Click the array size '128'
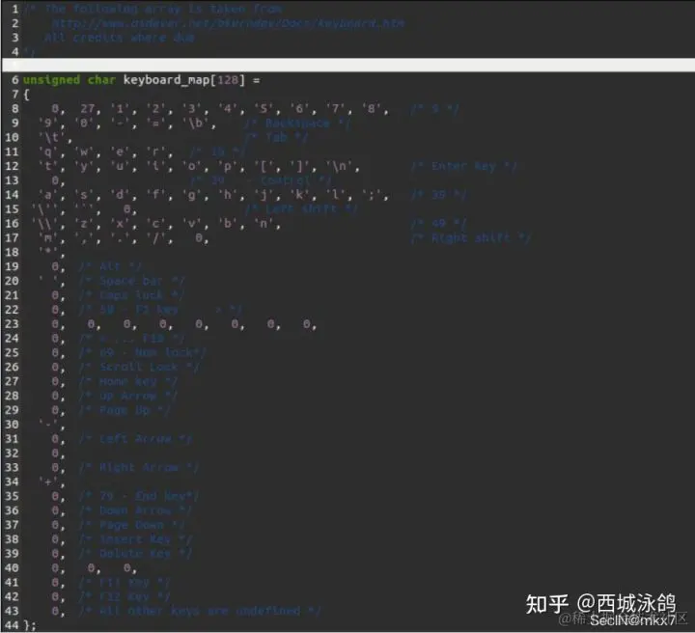The image size is (695, 633). [228, 80]
